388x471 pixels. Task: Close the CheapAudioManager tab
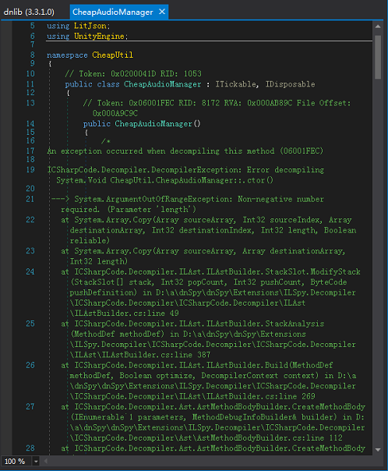162,12
